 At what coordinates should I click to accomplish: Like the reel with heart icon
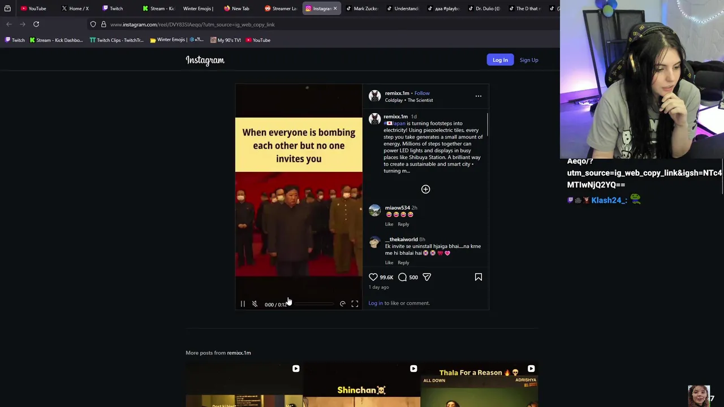(373, 277)
